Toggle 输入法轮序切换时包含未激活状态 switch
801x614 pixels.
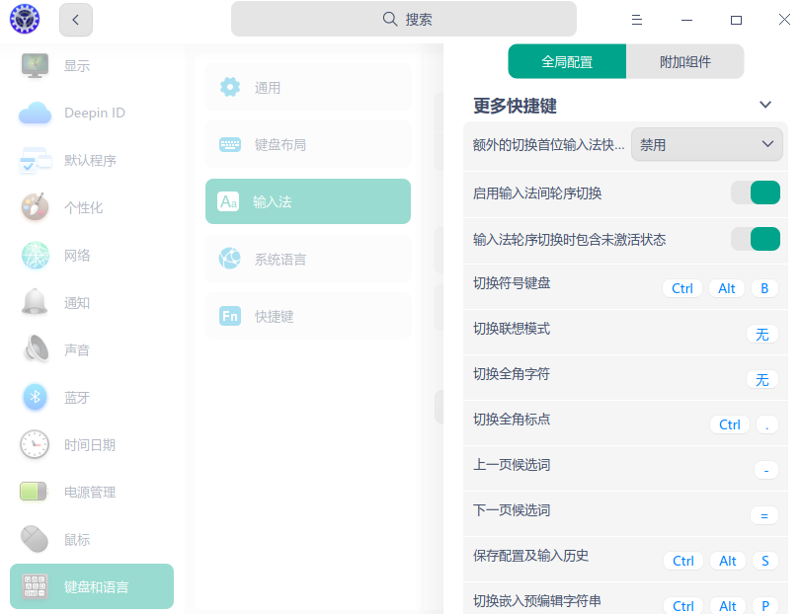click(x=756, y=239)
